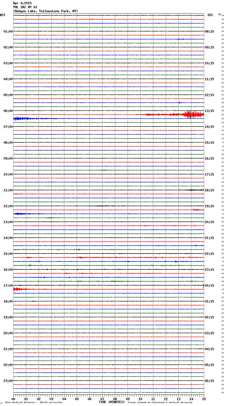Click minute tick label "05" on the bottom axis

(77, 399)
